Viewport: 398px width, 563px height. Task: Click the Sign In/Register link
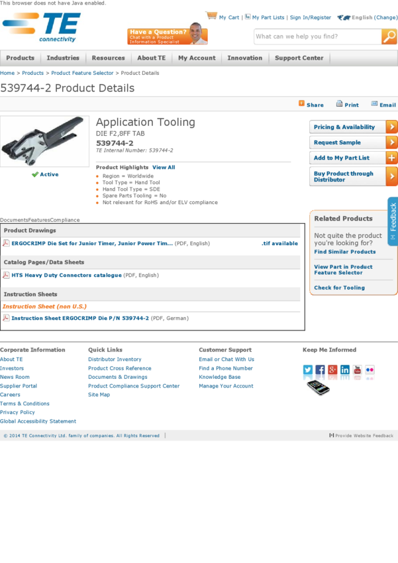point(311,17)
